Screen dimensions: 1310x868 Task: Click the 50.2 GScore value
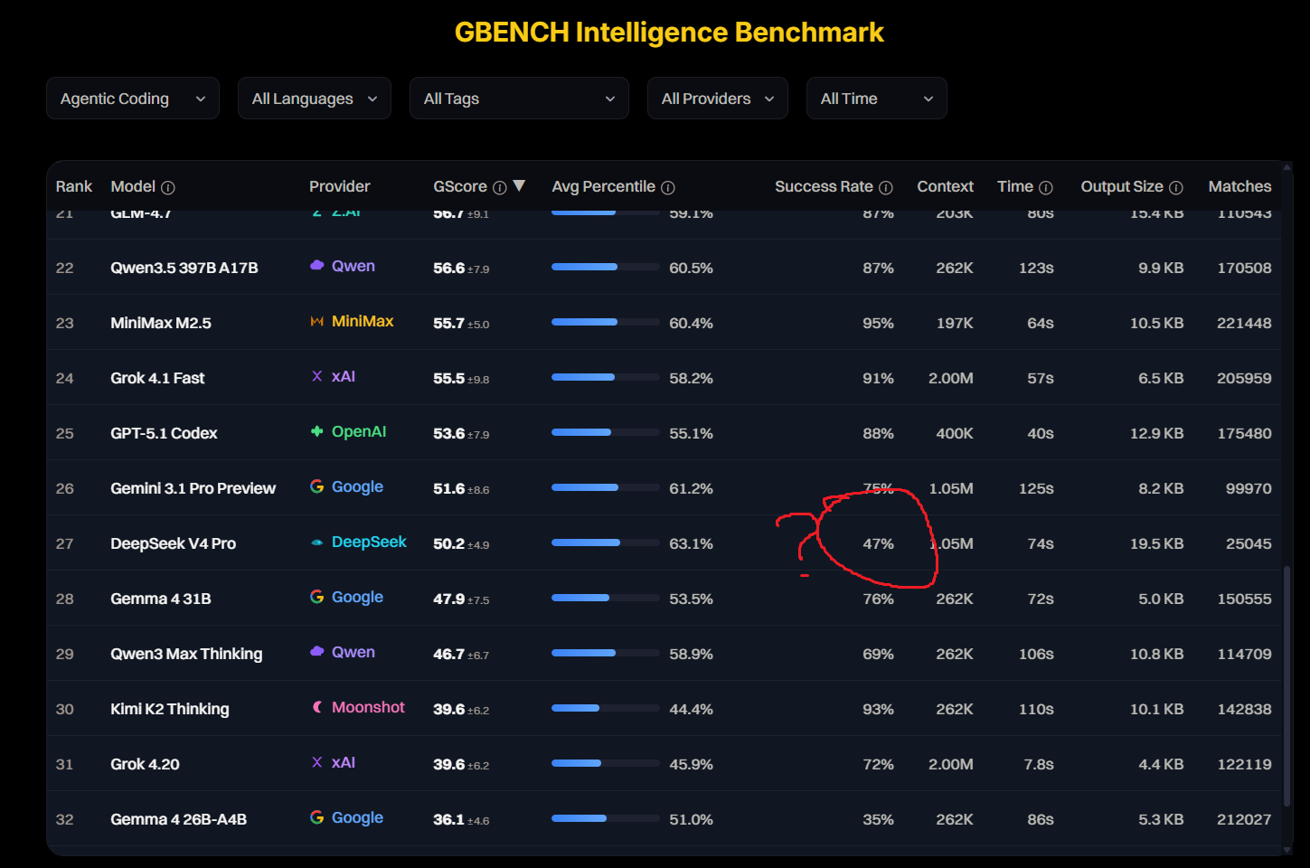(x=448, y=543)
